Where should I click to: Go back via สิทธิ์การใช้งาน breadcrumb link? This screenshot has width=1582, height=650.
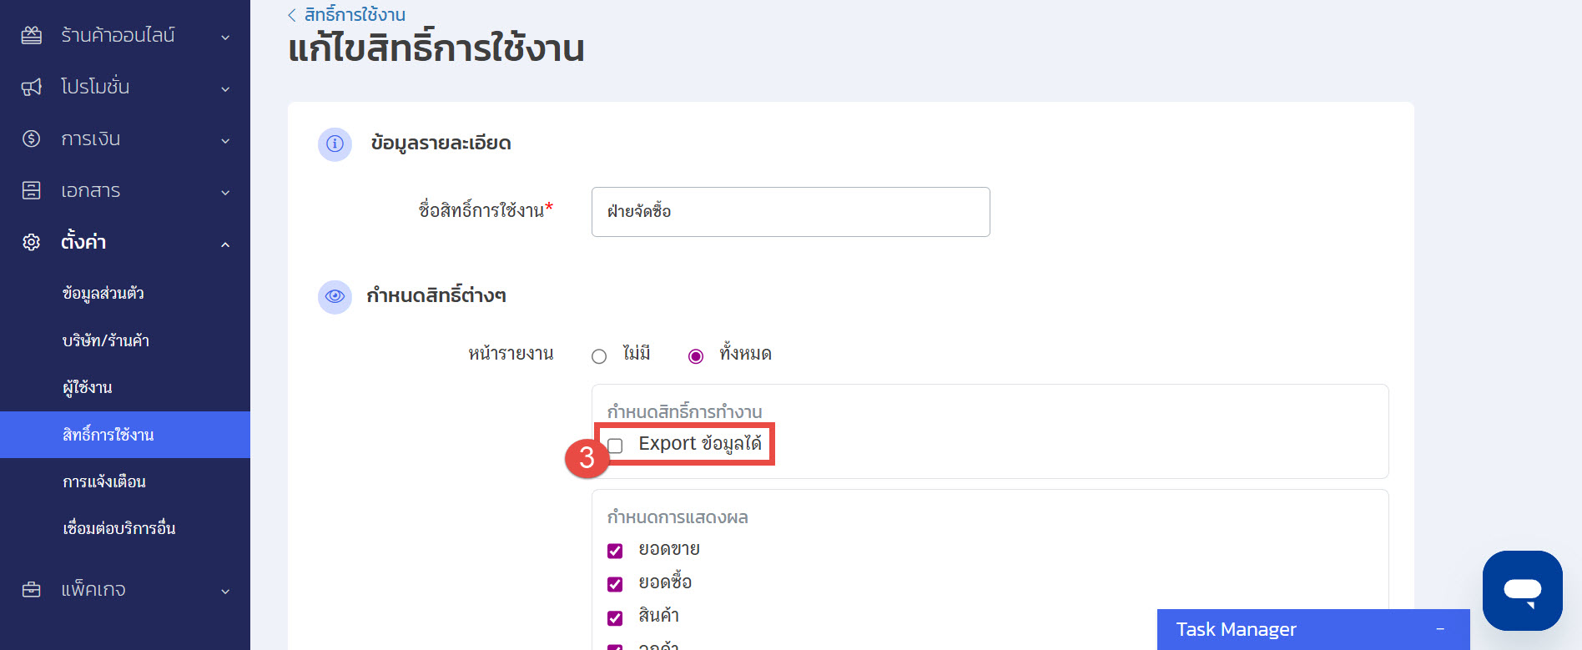coord(354,15)
